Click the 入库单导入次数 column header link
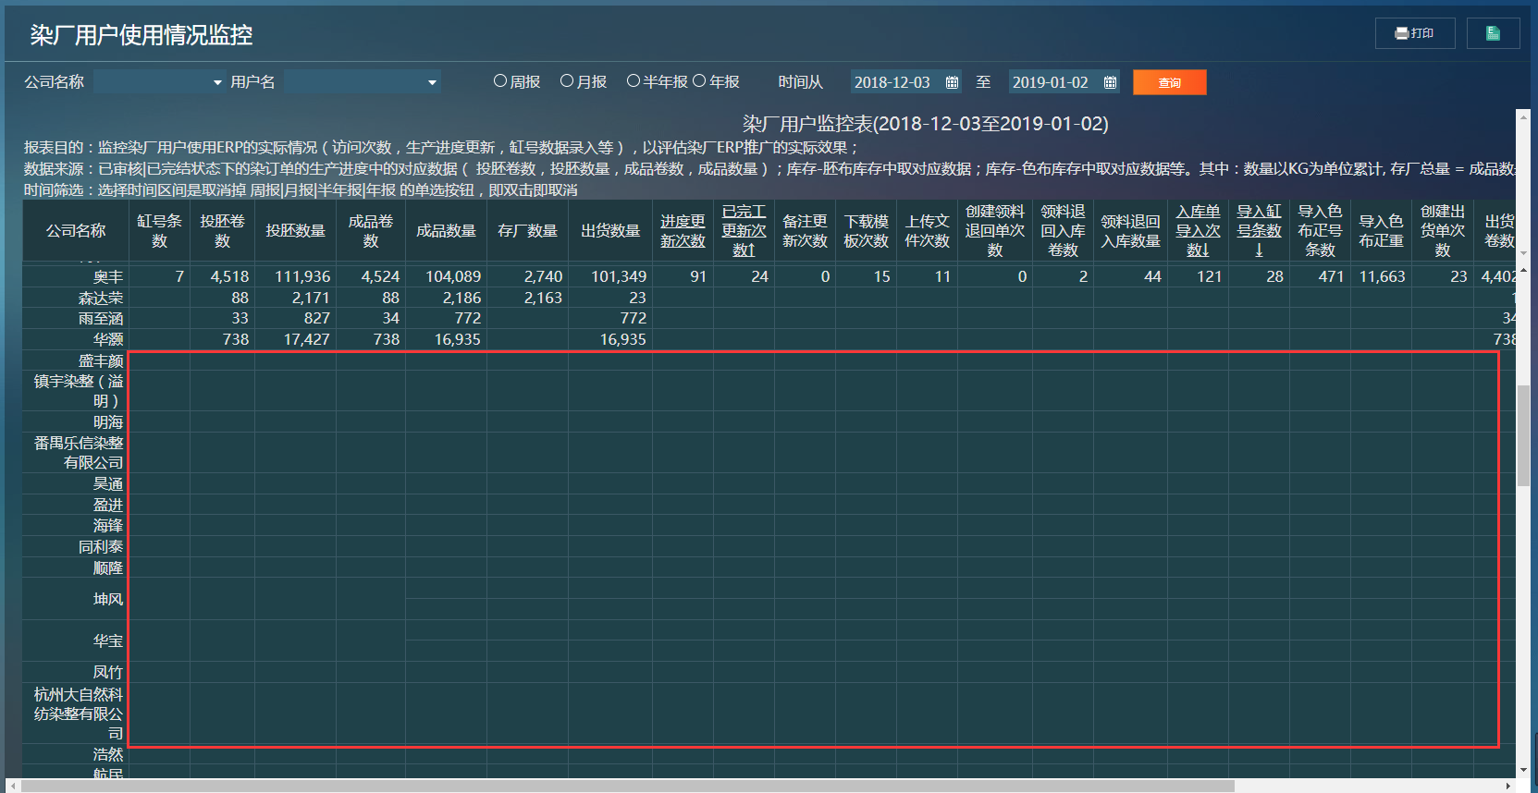 [x=1198, y=231]
